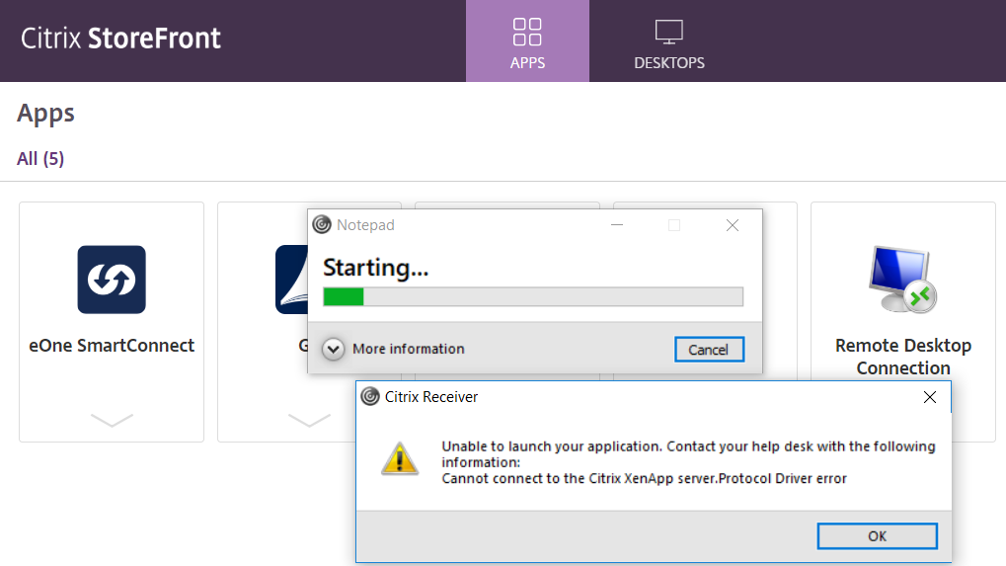The height and width of the screenshot is (566, 1006).
Task: Expand More information in the Notepad launch dialog
Action: pyautogui.click(x=333, y=349)
